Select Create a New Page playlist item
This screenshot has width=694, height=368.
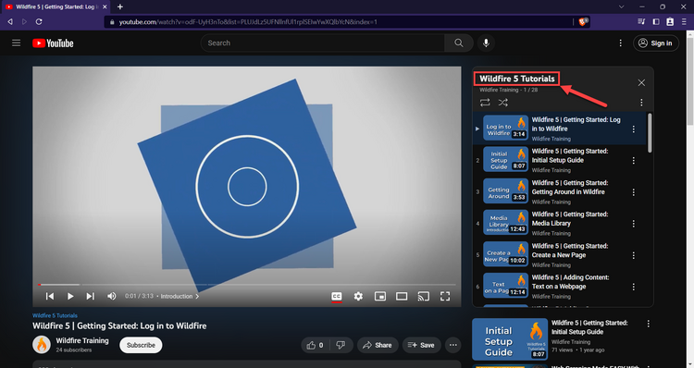coord(560,255)
